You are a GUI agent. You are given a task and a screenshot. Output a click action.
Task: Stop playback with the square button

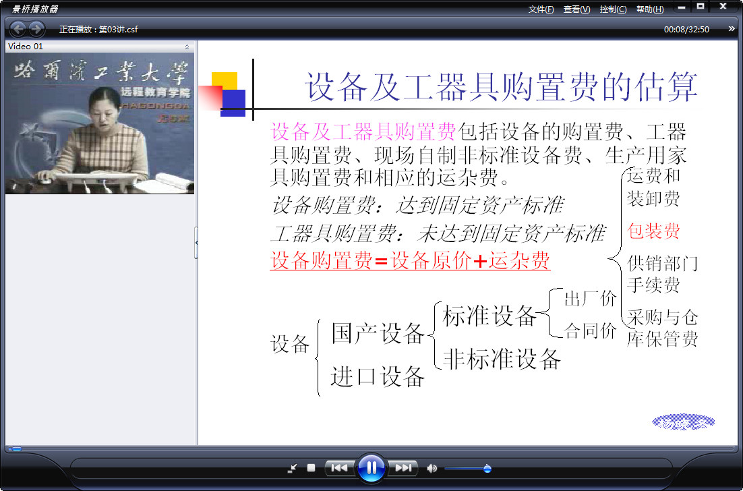311,468
